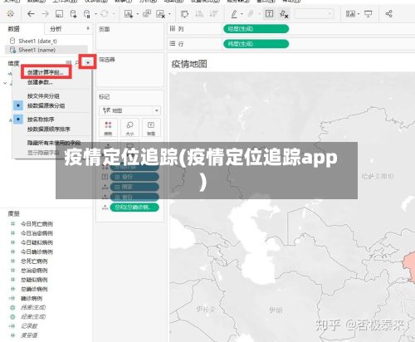Click the New data source icon
Image resolution: width=415 pixels, height=342 pixels.
point(73,14)
